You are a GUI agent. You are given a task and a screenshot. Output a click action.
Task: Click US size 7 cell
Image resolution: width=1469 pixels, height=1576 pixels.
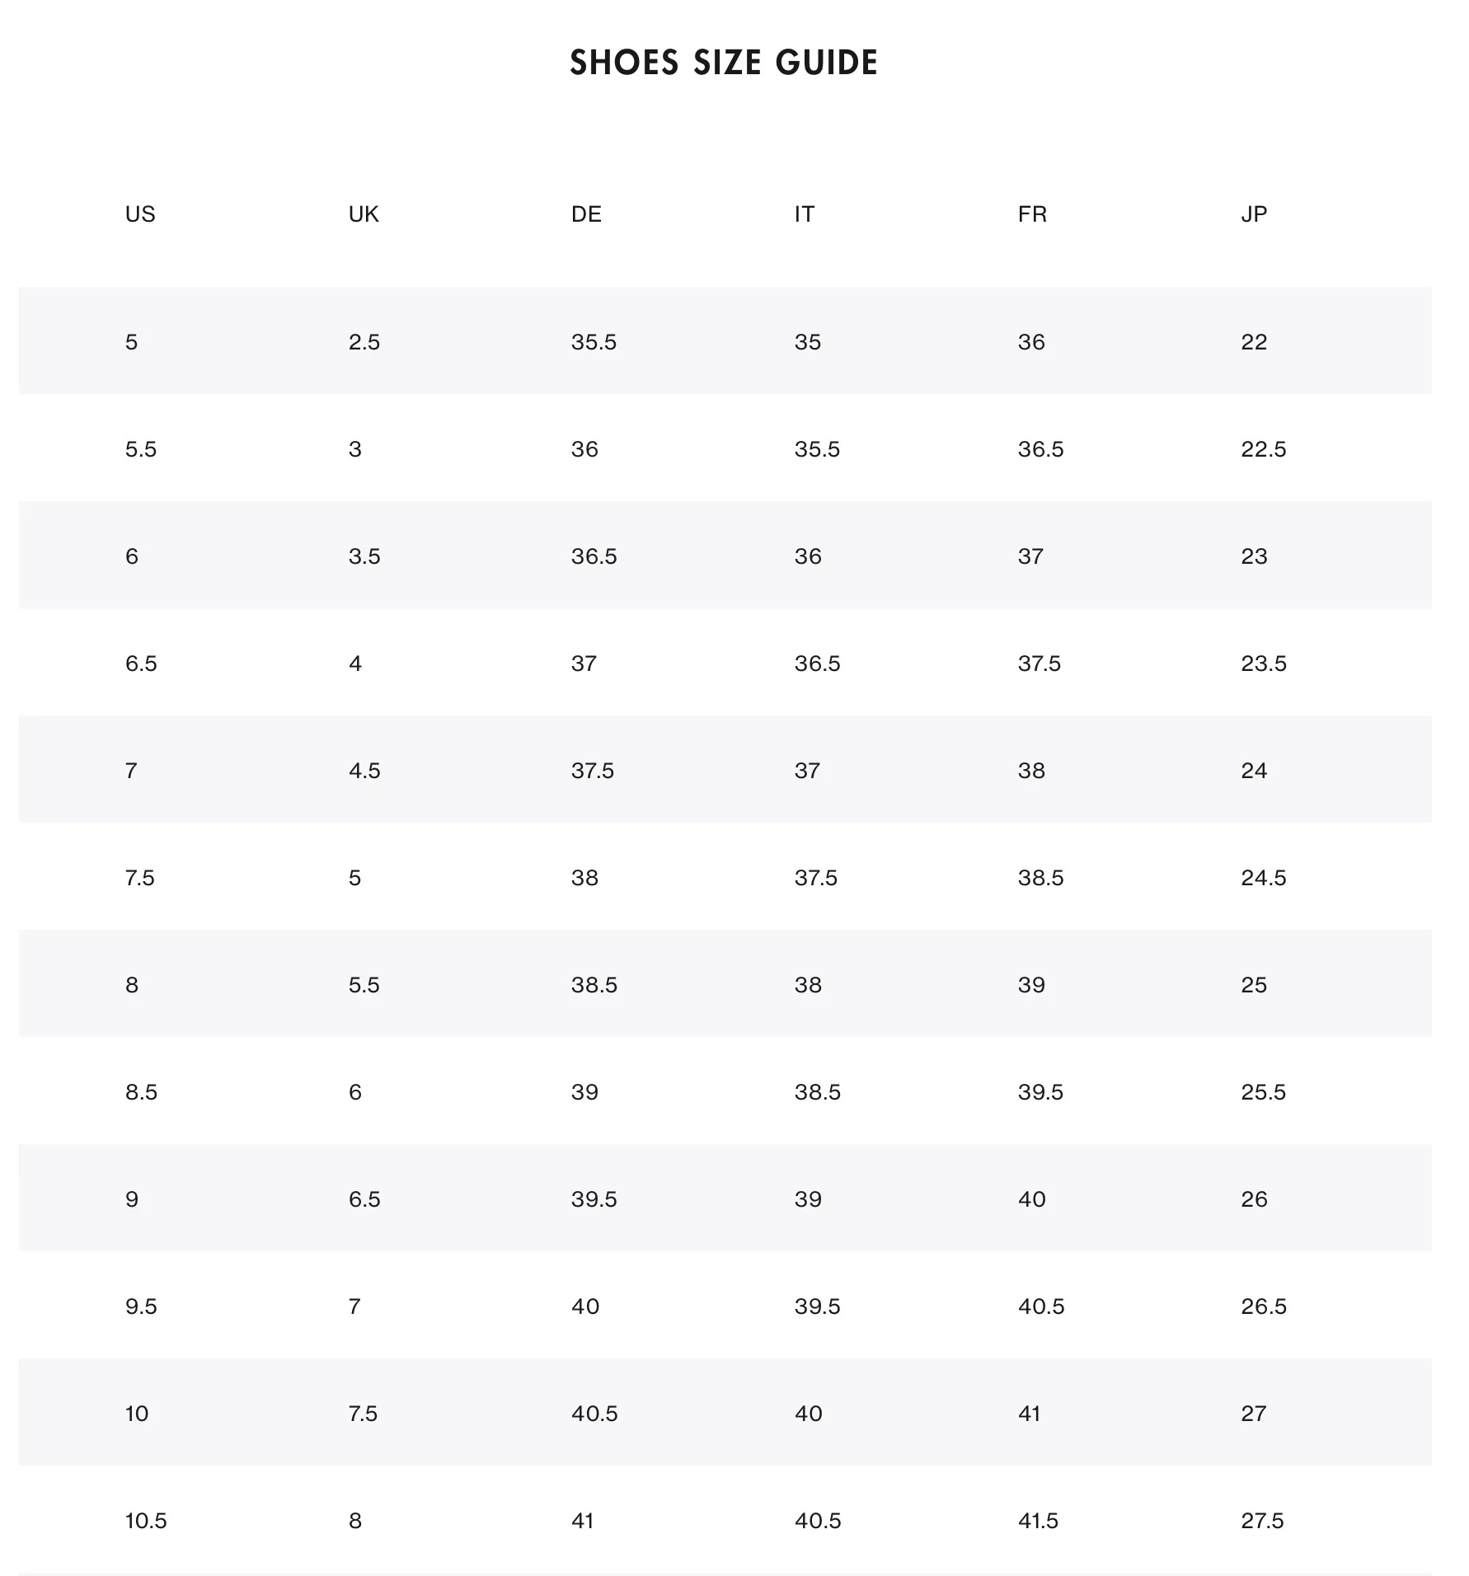tap(131, 771)
